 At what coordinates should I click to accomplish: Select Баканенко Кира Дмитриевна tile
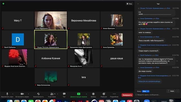(x=84, y=39)
